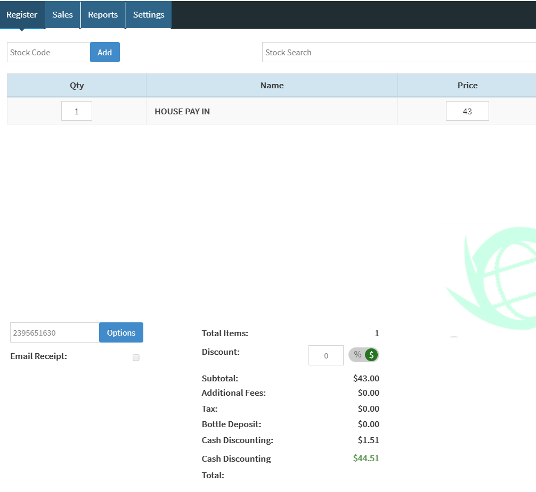Screen dimensions: 536x492
Task: Click the Add button next to Stock Code
Action: (x=104, y=52)
